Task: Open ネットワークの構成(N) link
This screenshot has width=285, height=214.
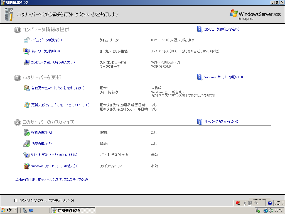Action: [45, 51]
